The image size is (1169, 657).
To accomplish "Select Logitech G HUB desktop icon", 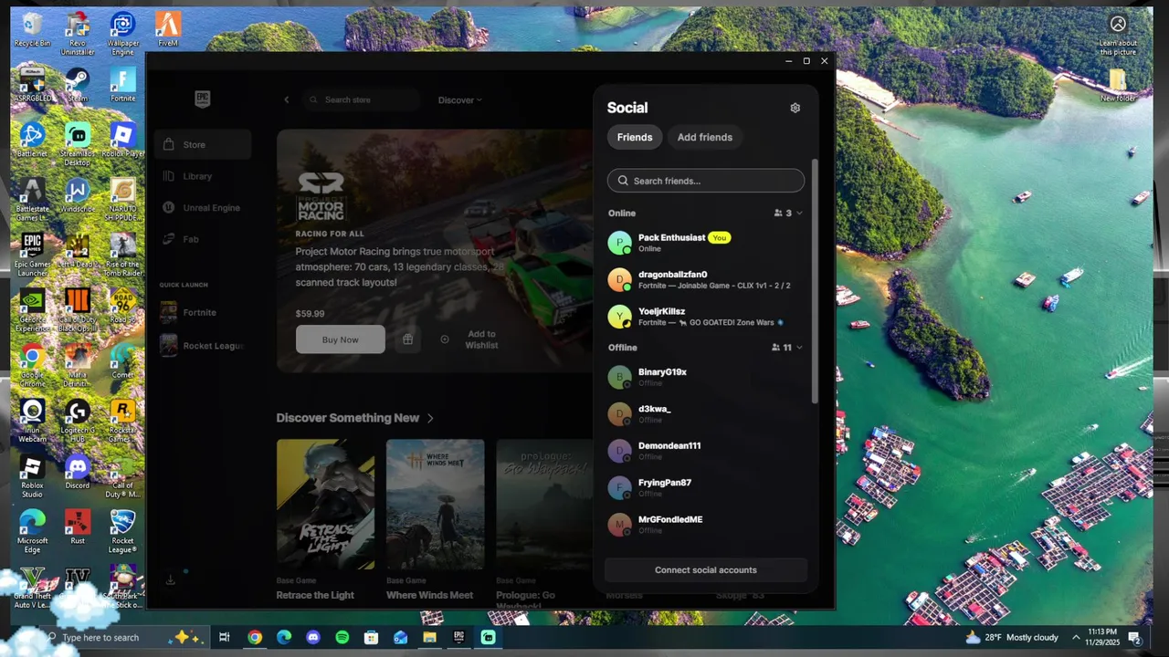I will click(x=78, y=421).
